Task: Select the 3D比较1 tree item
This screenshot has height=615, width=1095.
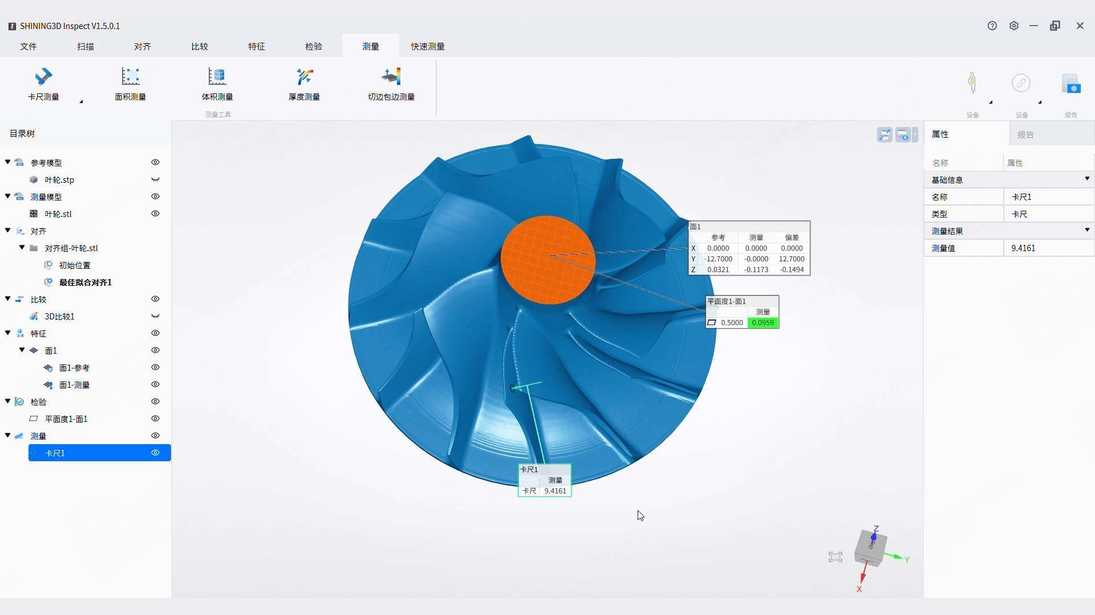Action: (59, 316)
